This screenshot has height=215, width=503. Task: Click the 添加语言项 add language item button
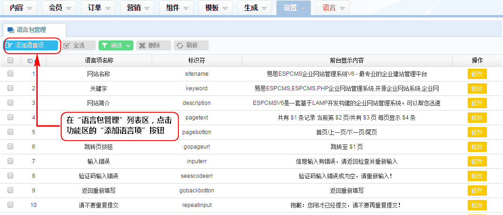[31, 45]
